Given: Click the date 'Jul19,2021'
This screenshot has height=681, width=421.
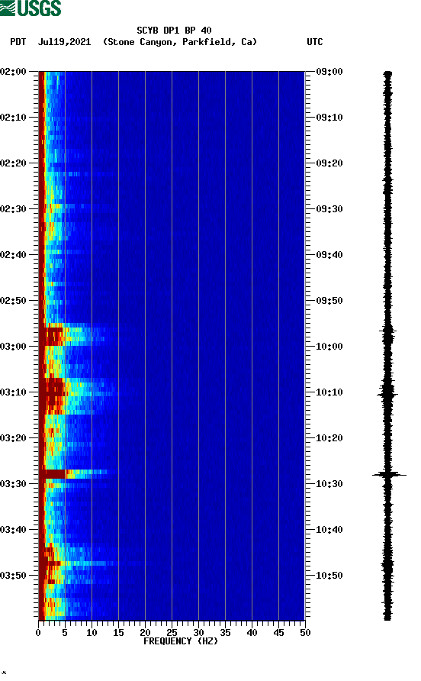Looking at the screenshot, I should 64,42.
